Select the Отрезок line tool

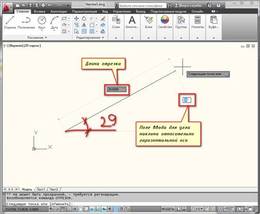(10, 22)
